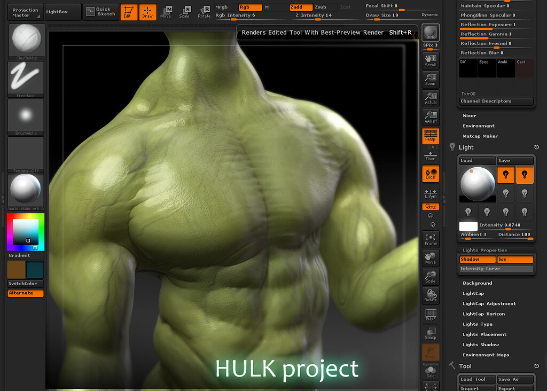The width and height of the screenshot is (547, 391).
Task: Select the Frame icon on the right shelf
Action: 431,239
